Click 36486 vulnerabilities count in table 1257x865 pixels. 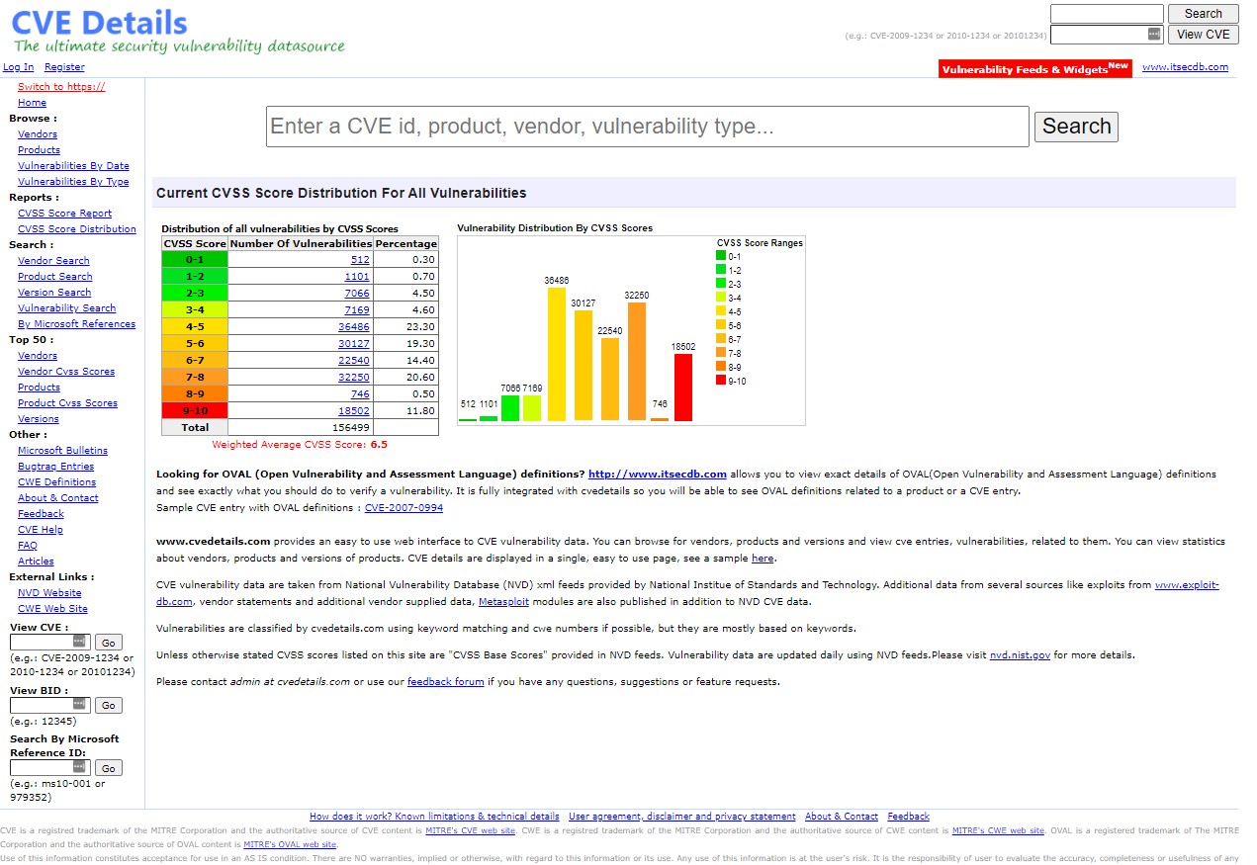tap(353, 326)
